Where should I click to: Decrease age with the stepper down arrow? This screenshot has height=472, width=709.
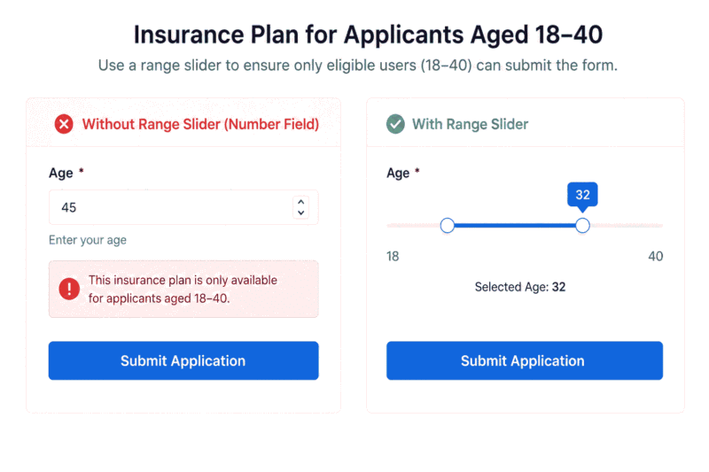(x=300, y=213)
